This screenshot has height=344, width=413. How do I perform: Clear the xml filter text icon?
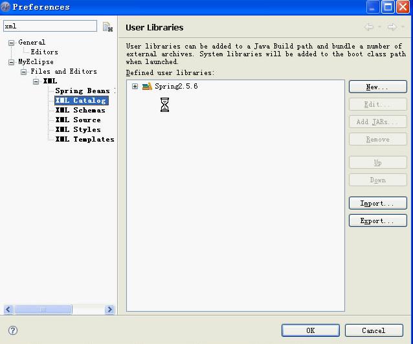(x=107, y=27)
